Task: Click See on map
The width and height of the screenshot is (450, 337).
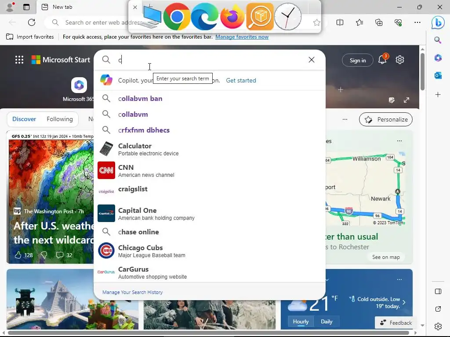Action: coord(386,257)
